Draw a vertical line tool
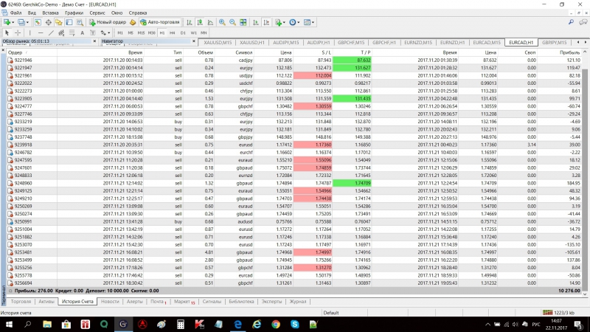The image size is (590, 332). (x=29, y=32)
